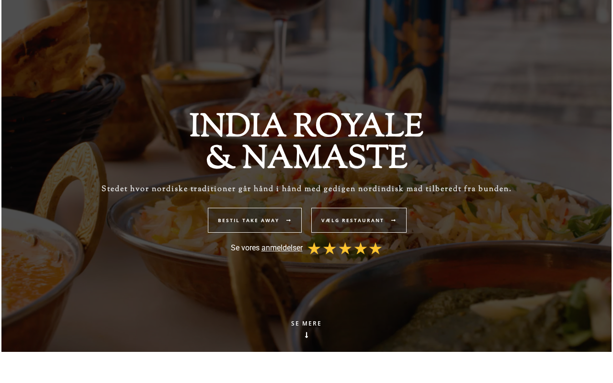Click the down arrow below SE MERE
The image size is (613, 383).
306,335
